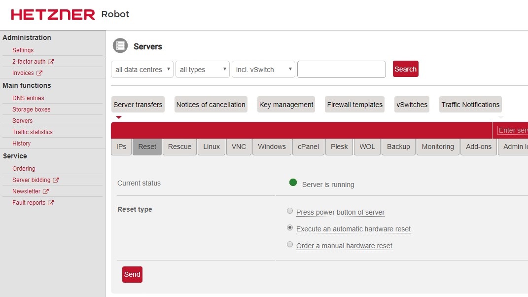Open the 2-factor auth link
Image resolution: width=528 pixels, height=297 pixels.
tap(29, 62)
